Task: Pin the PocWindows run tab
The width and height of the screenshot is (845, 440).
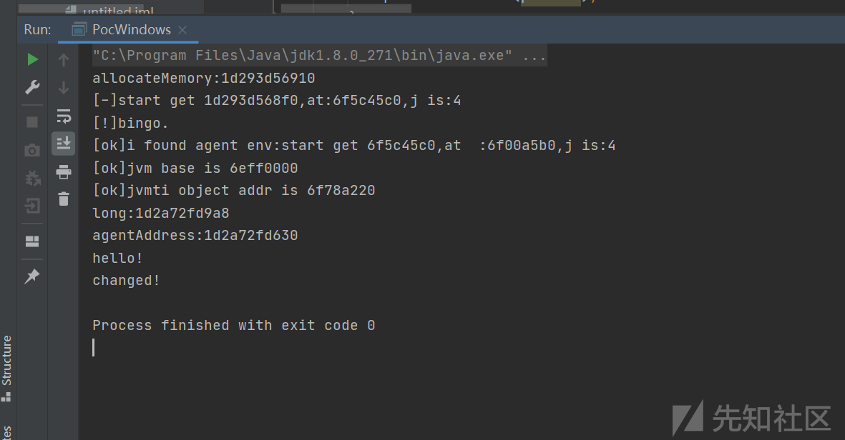Action: [x=32, y=276]
